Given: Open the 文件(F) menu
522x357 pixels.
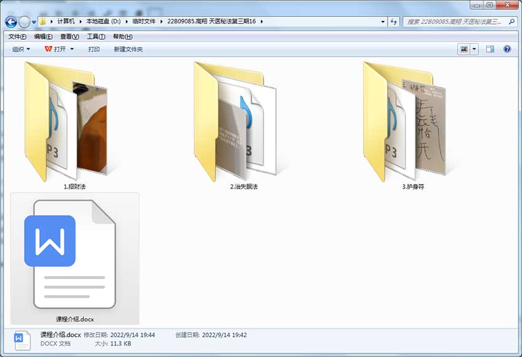Looking at the screenshot, I should coord(17,37).
